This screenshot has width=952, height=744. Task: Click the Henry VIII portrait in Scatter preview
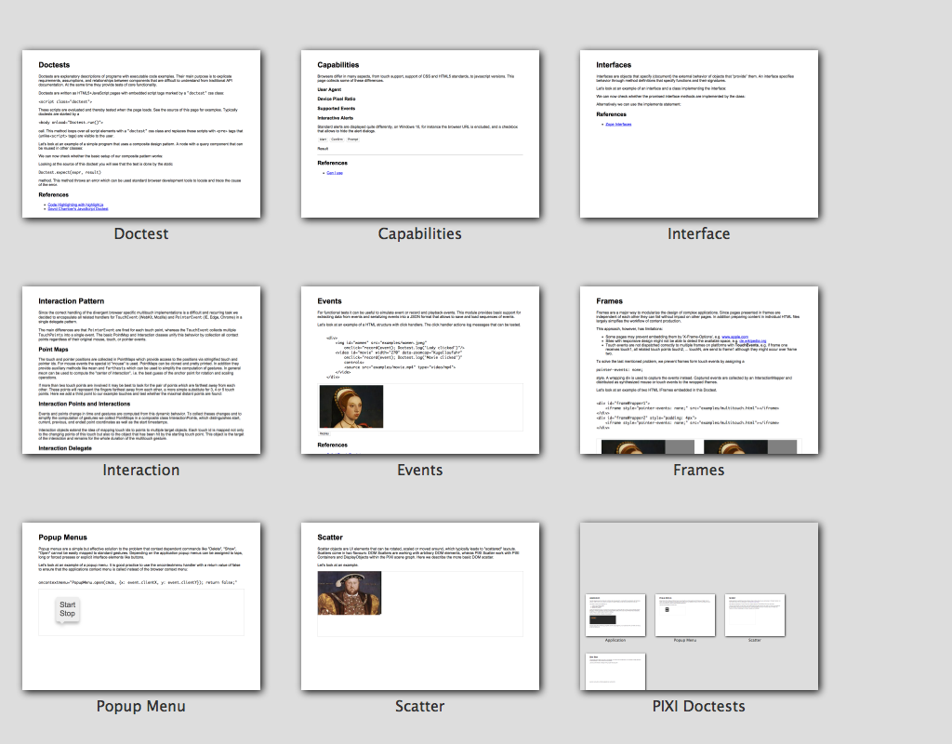pyautogui.click(x=343, y=593)
